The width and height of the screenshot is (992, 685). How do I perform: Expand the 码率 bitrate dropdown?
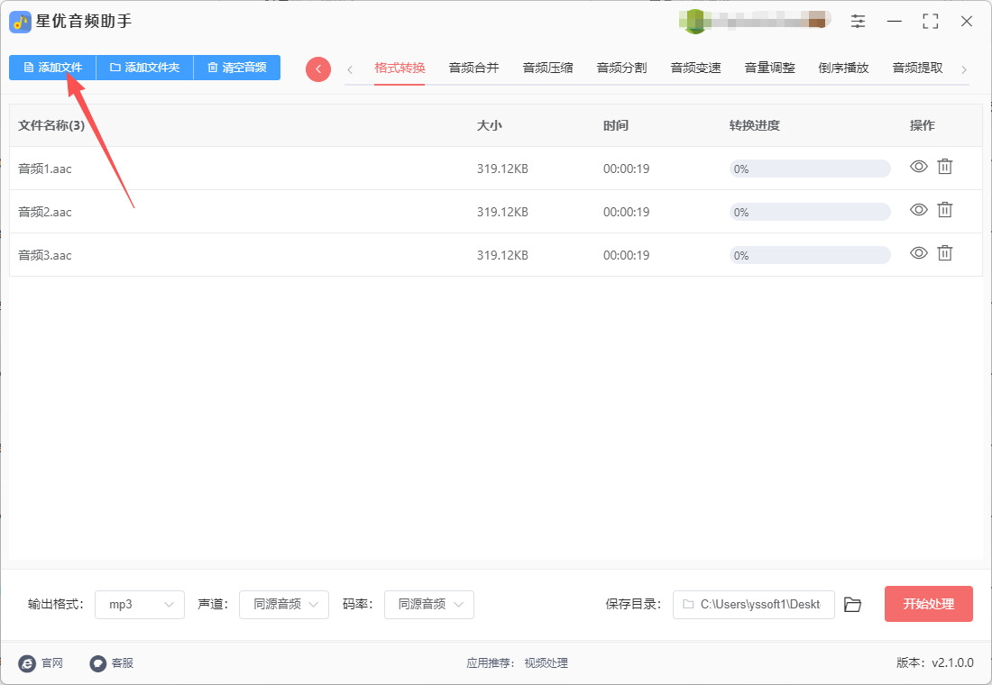(x=429, y=605)
